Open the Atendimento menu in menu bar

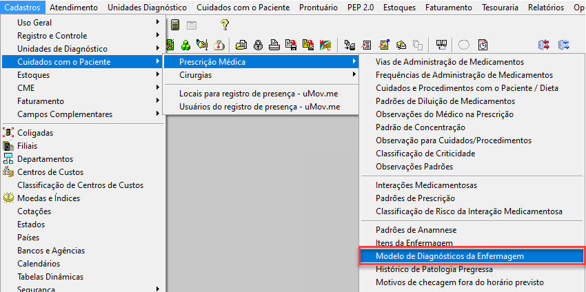coord(74,8)
